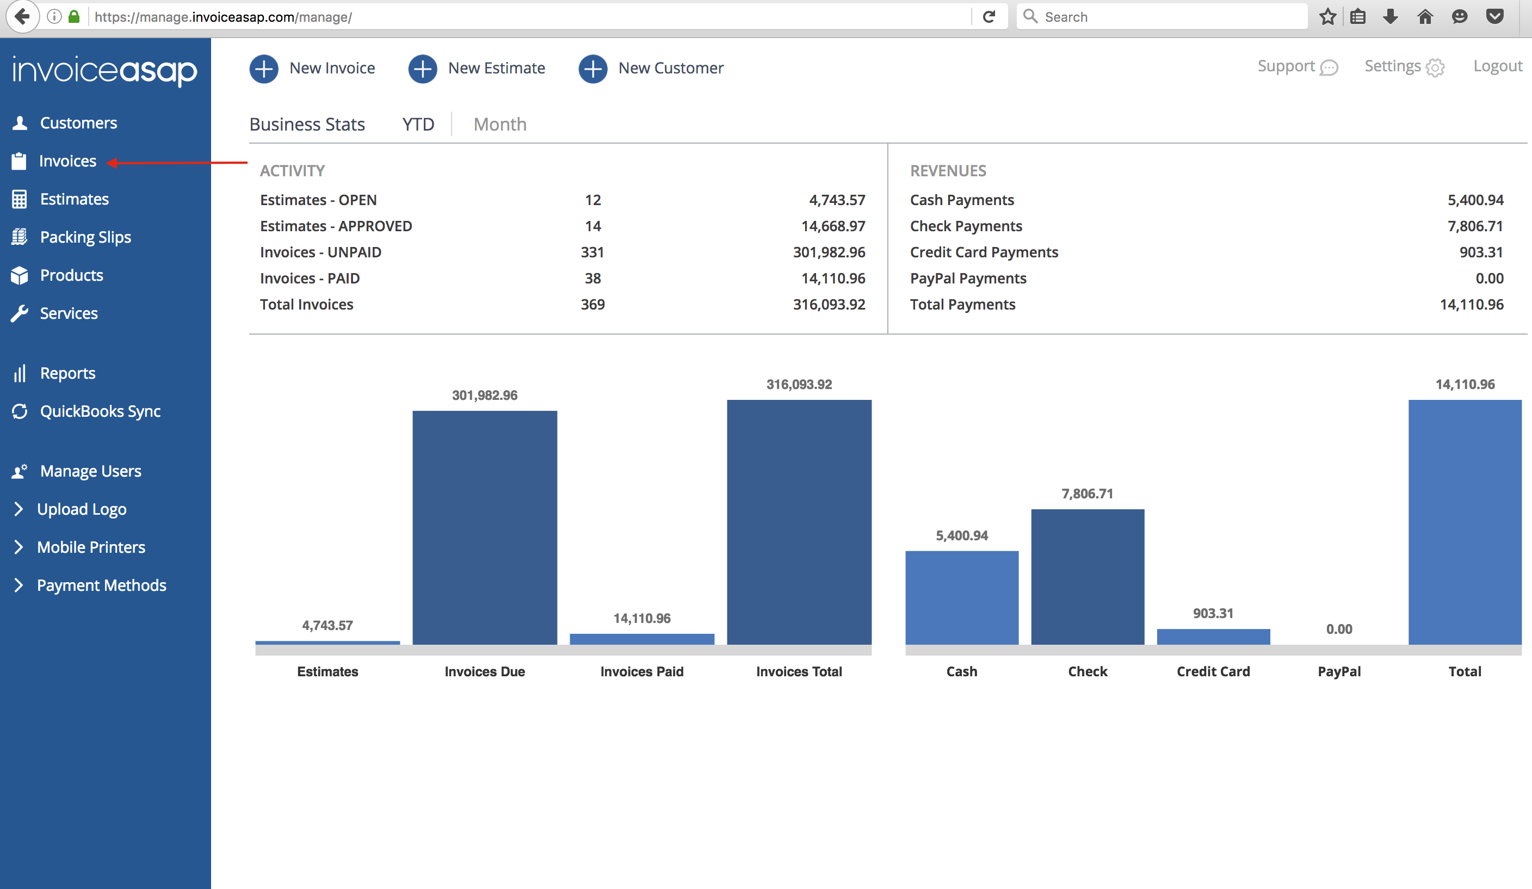Click the plus icon for New Invoice
This screenshot has height=889, width=1532.
click(264, 68)
